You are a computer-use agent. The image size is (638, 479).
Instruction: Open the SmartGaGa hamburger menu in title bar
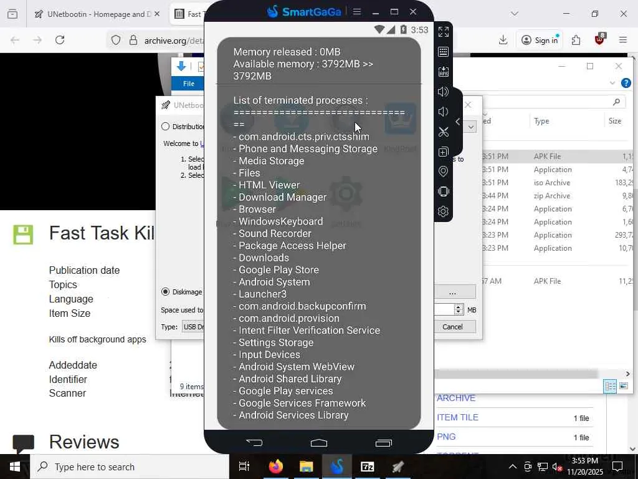point(357,11)
